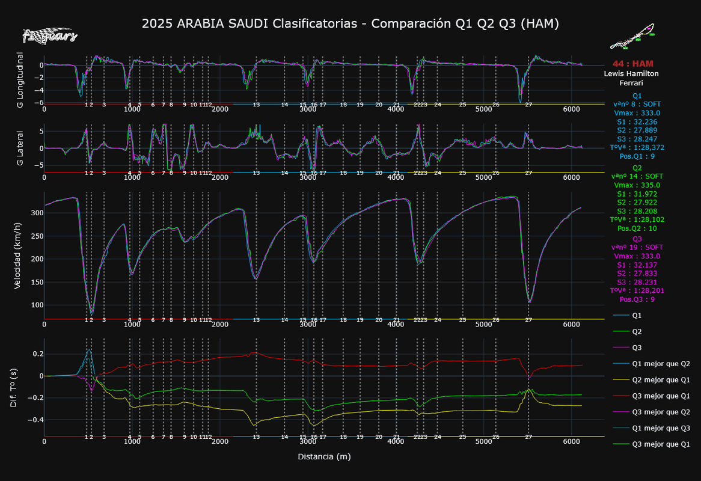Click the 150 tick on Velocidad axis
Image resolution: width=701 pixels, height=481 pixels.
(x=37, y=283)
